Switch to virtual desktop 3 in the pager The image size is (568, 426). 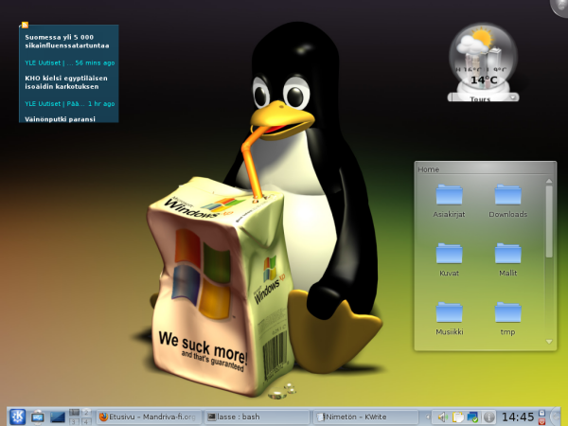pos(74,421)
